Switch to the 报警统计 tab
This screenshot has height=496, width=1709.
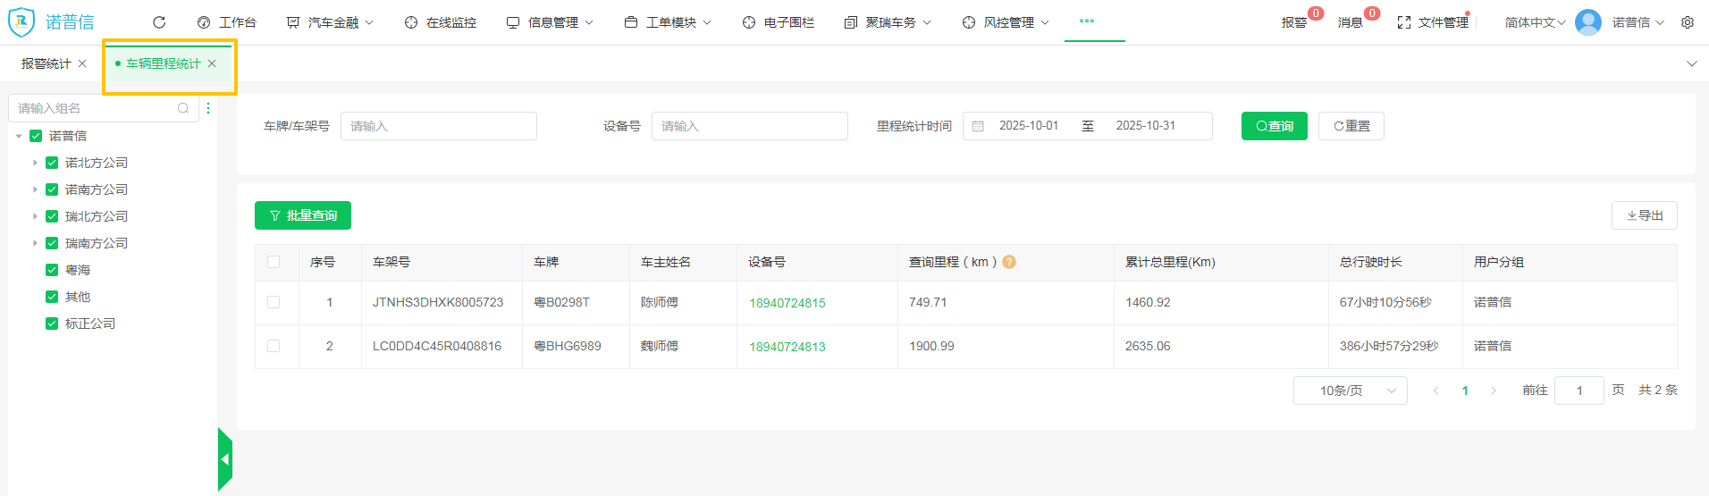(46, 63)
